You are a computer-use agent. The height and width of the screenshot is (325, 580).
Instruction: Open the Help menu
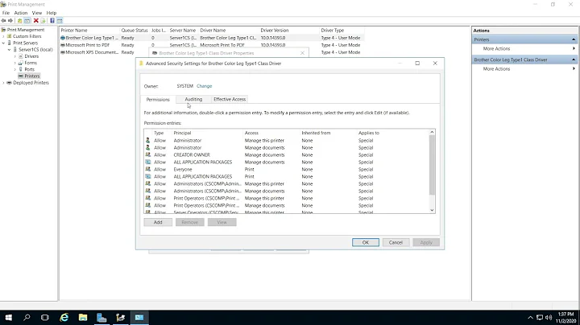pos(52,13)
